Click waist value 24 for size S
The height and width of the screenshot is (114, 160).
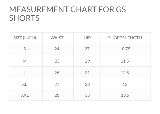pos(57,49)
